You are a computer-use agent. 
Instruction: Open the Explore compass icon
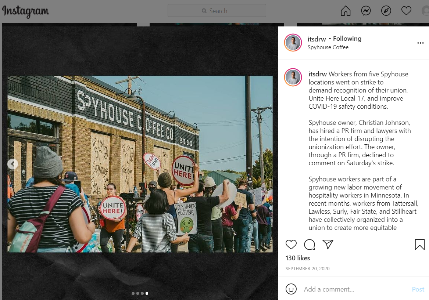(386, 11)
